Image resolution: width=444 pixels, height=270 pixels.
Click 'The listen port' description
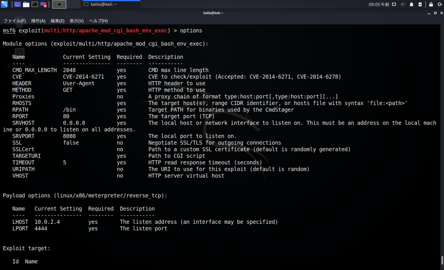(x=144, y=229)
